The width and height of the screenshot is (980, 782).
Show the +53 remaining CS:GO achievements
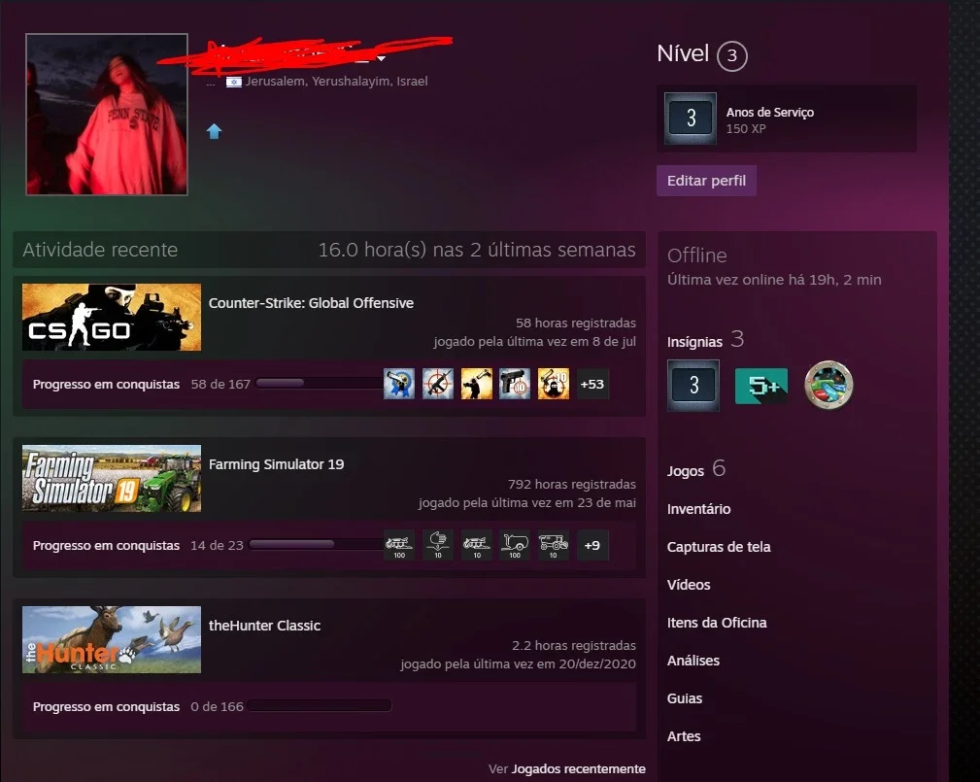pyautogui.click(x=591, y=384)
